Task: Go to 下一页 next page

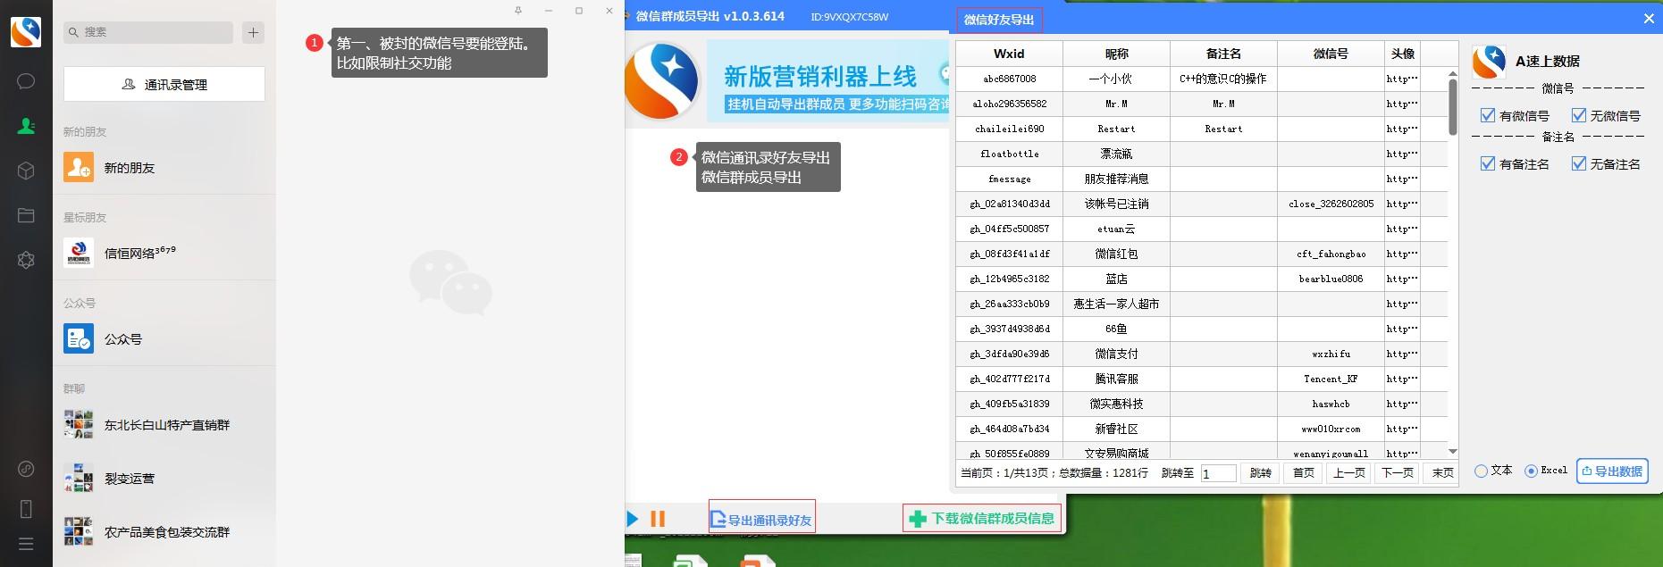Action: coord(1398,473)
